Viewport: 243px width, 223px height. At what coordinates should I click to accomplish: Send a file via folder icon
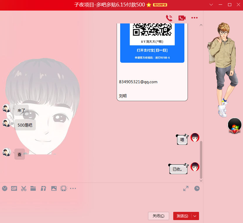click(x=33, y=188)
